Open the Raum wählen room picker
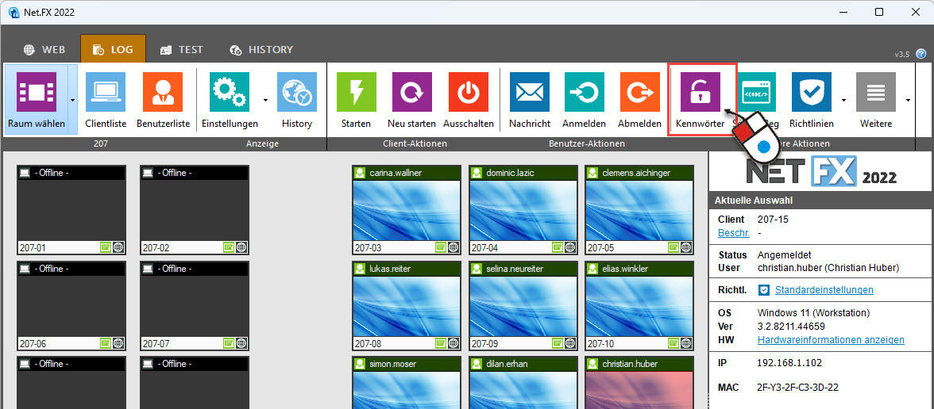 pos(37,92)
